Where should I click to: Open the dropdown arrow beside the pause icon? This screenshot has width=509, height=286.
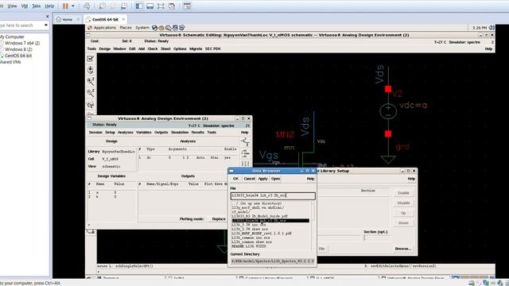(73, 6)
